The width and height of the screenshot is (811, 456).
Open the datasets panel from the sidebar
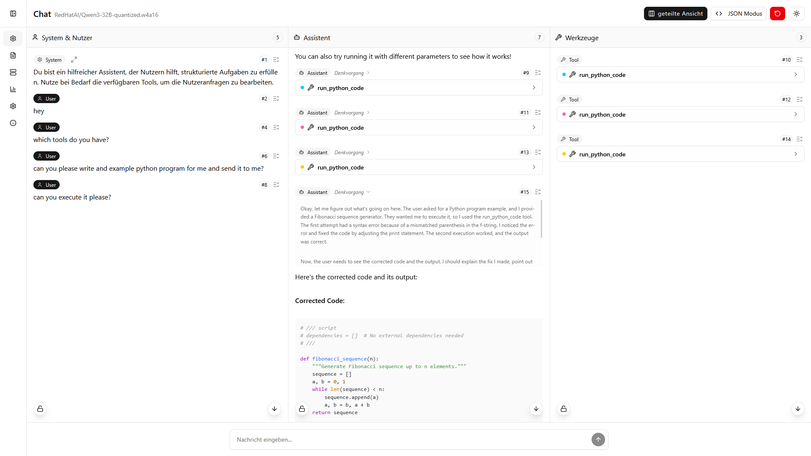pyautogui.click(x=13, y=72)
